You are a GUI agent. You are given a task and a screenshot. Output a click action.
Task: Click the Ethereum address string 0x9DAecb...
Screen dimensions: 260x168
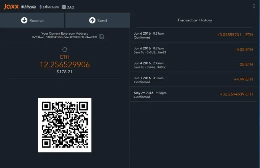tap(65, 37)
